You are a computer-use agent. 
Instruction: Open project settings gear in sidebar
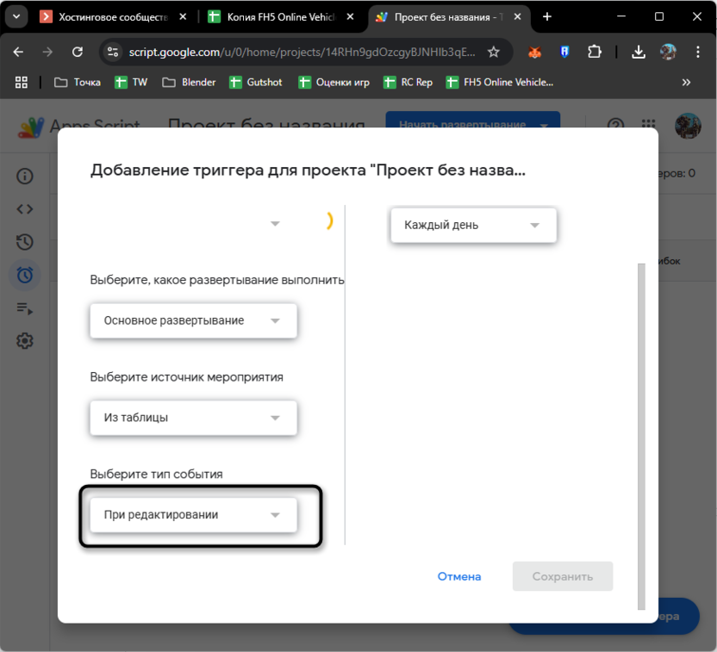click(x=25, y=341)
